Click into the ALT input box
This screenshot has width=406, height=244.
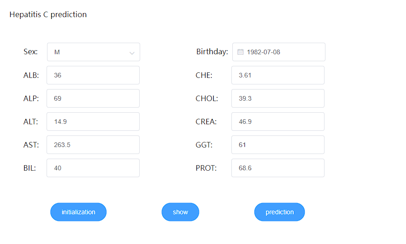coord(93,122)
